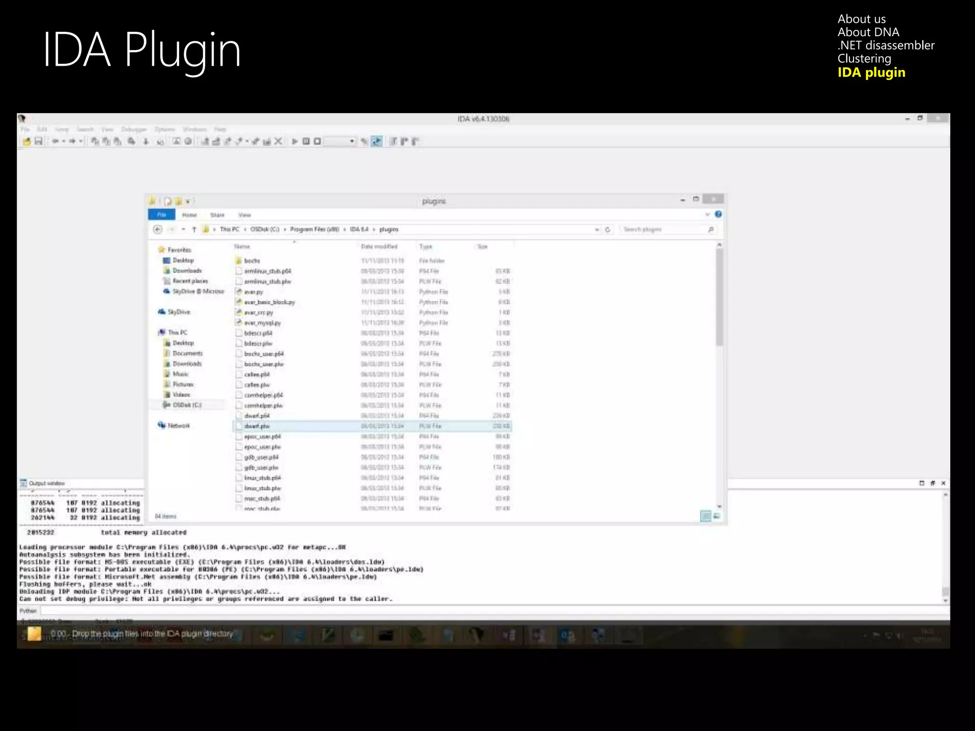
Task: Click the Up arrow in Explorer navigation
Action: 194,229
